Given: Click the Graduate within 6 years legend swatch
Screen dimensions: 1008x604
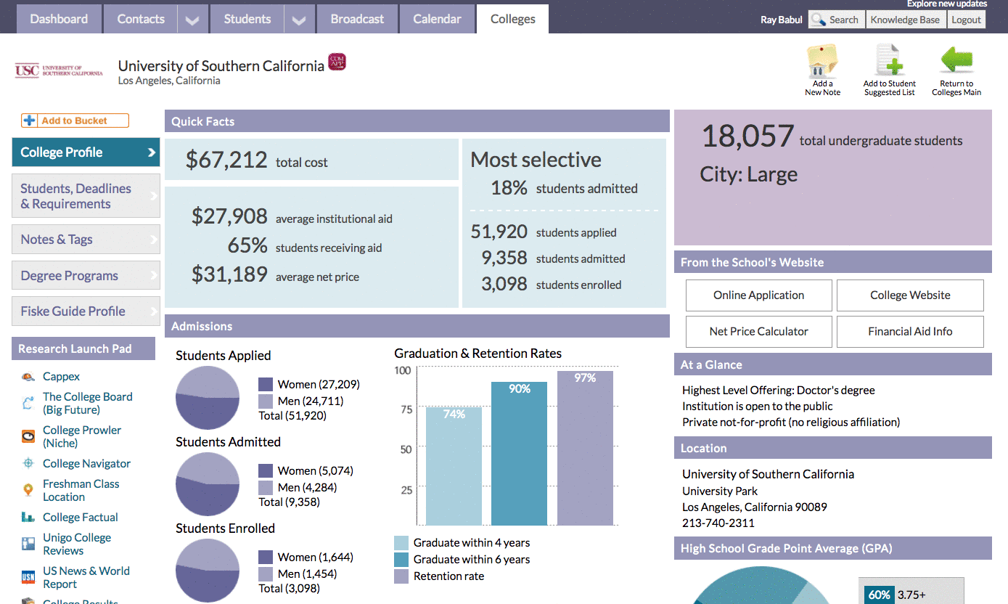Looking at the screenshot, I should pyautogui.click(x=401, y=560).
